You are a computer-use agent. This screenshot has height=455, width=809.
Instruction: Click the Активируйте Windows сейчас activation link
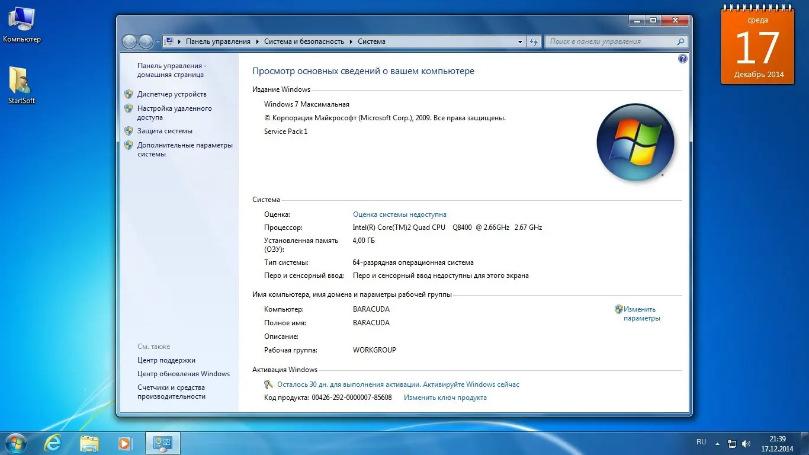pyautogui.click(x=471, y=384)
